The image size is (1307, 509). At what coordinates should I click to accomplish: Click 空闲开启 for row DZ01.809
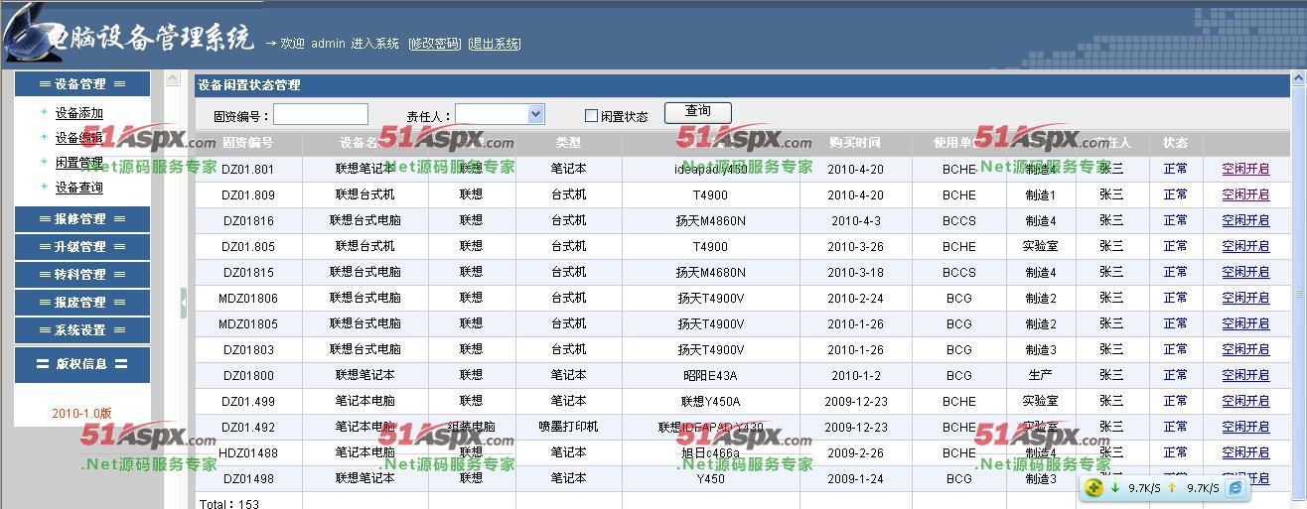1245,194
